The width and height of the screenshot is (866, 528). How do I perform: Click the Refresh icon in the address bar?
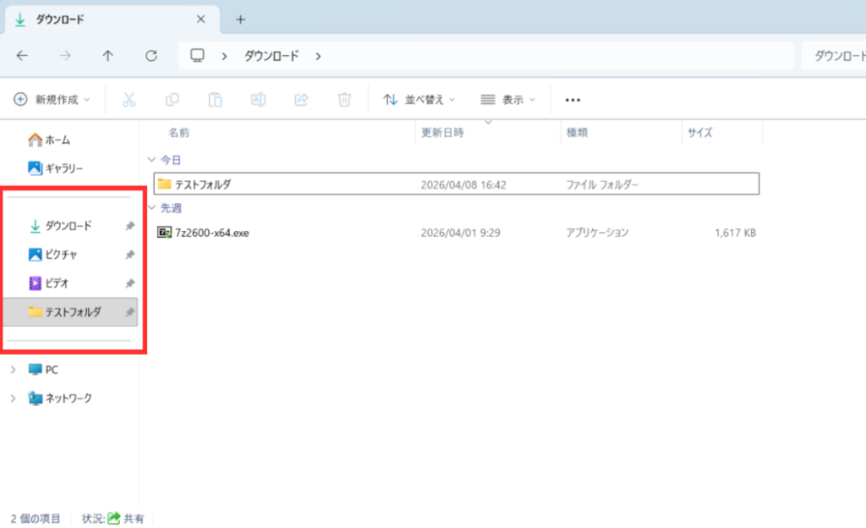(x=151, y=56)
